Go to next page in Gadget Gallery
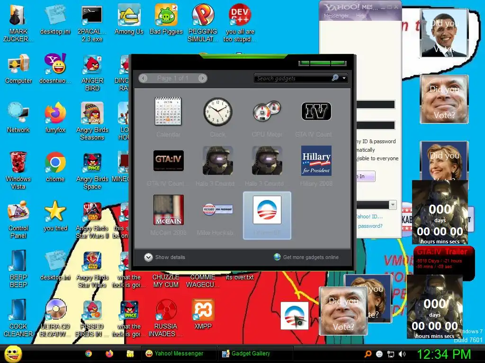The width and height of the screenshot is (485, 363). 202,78
